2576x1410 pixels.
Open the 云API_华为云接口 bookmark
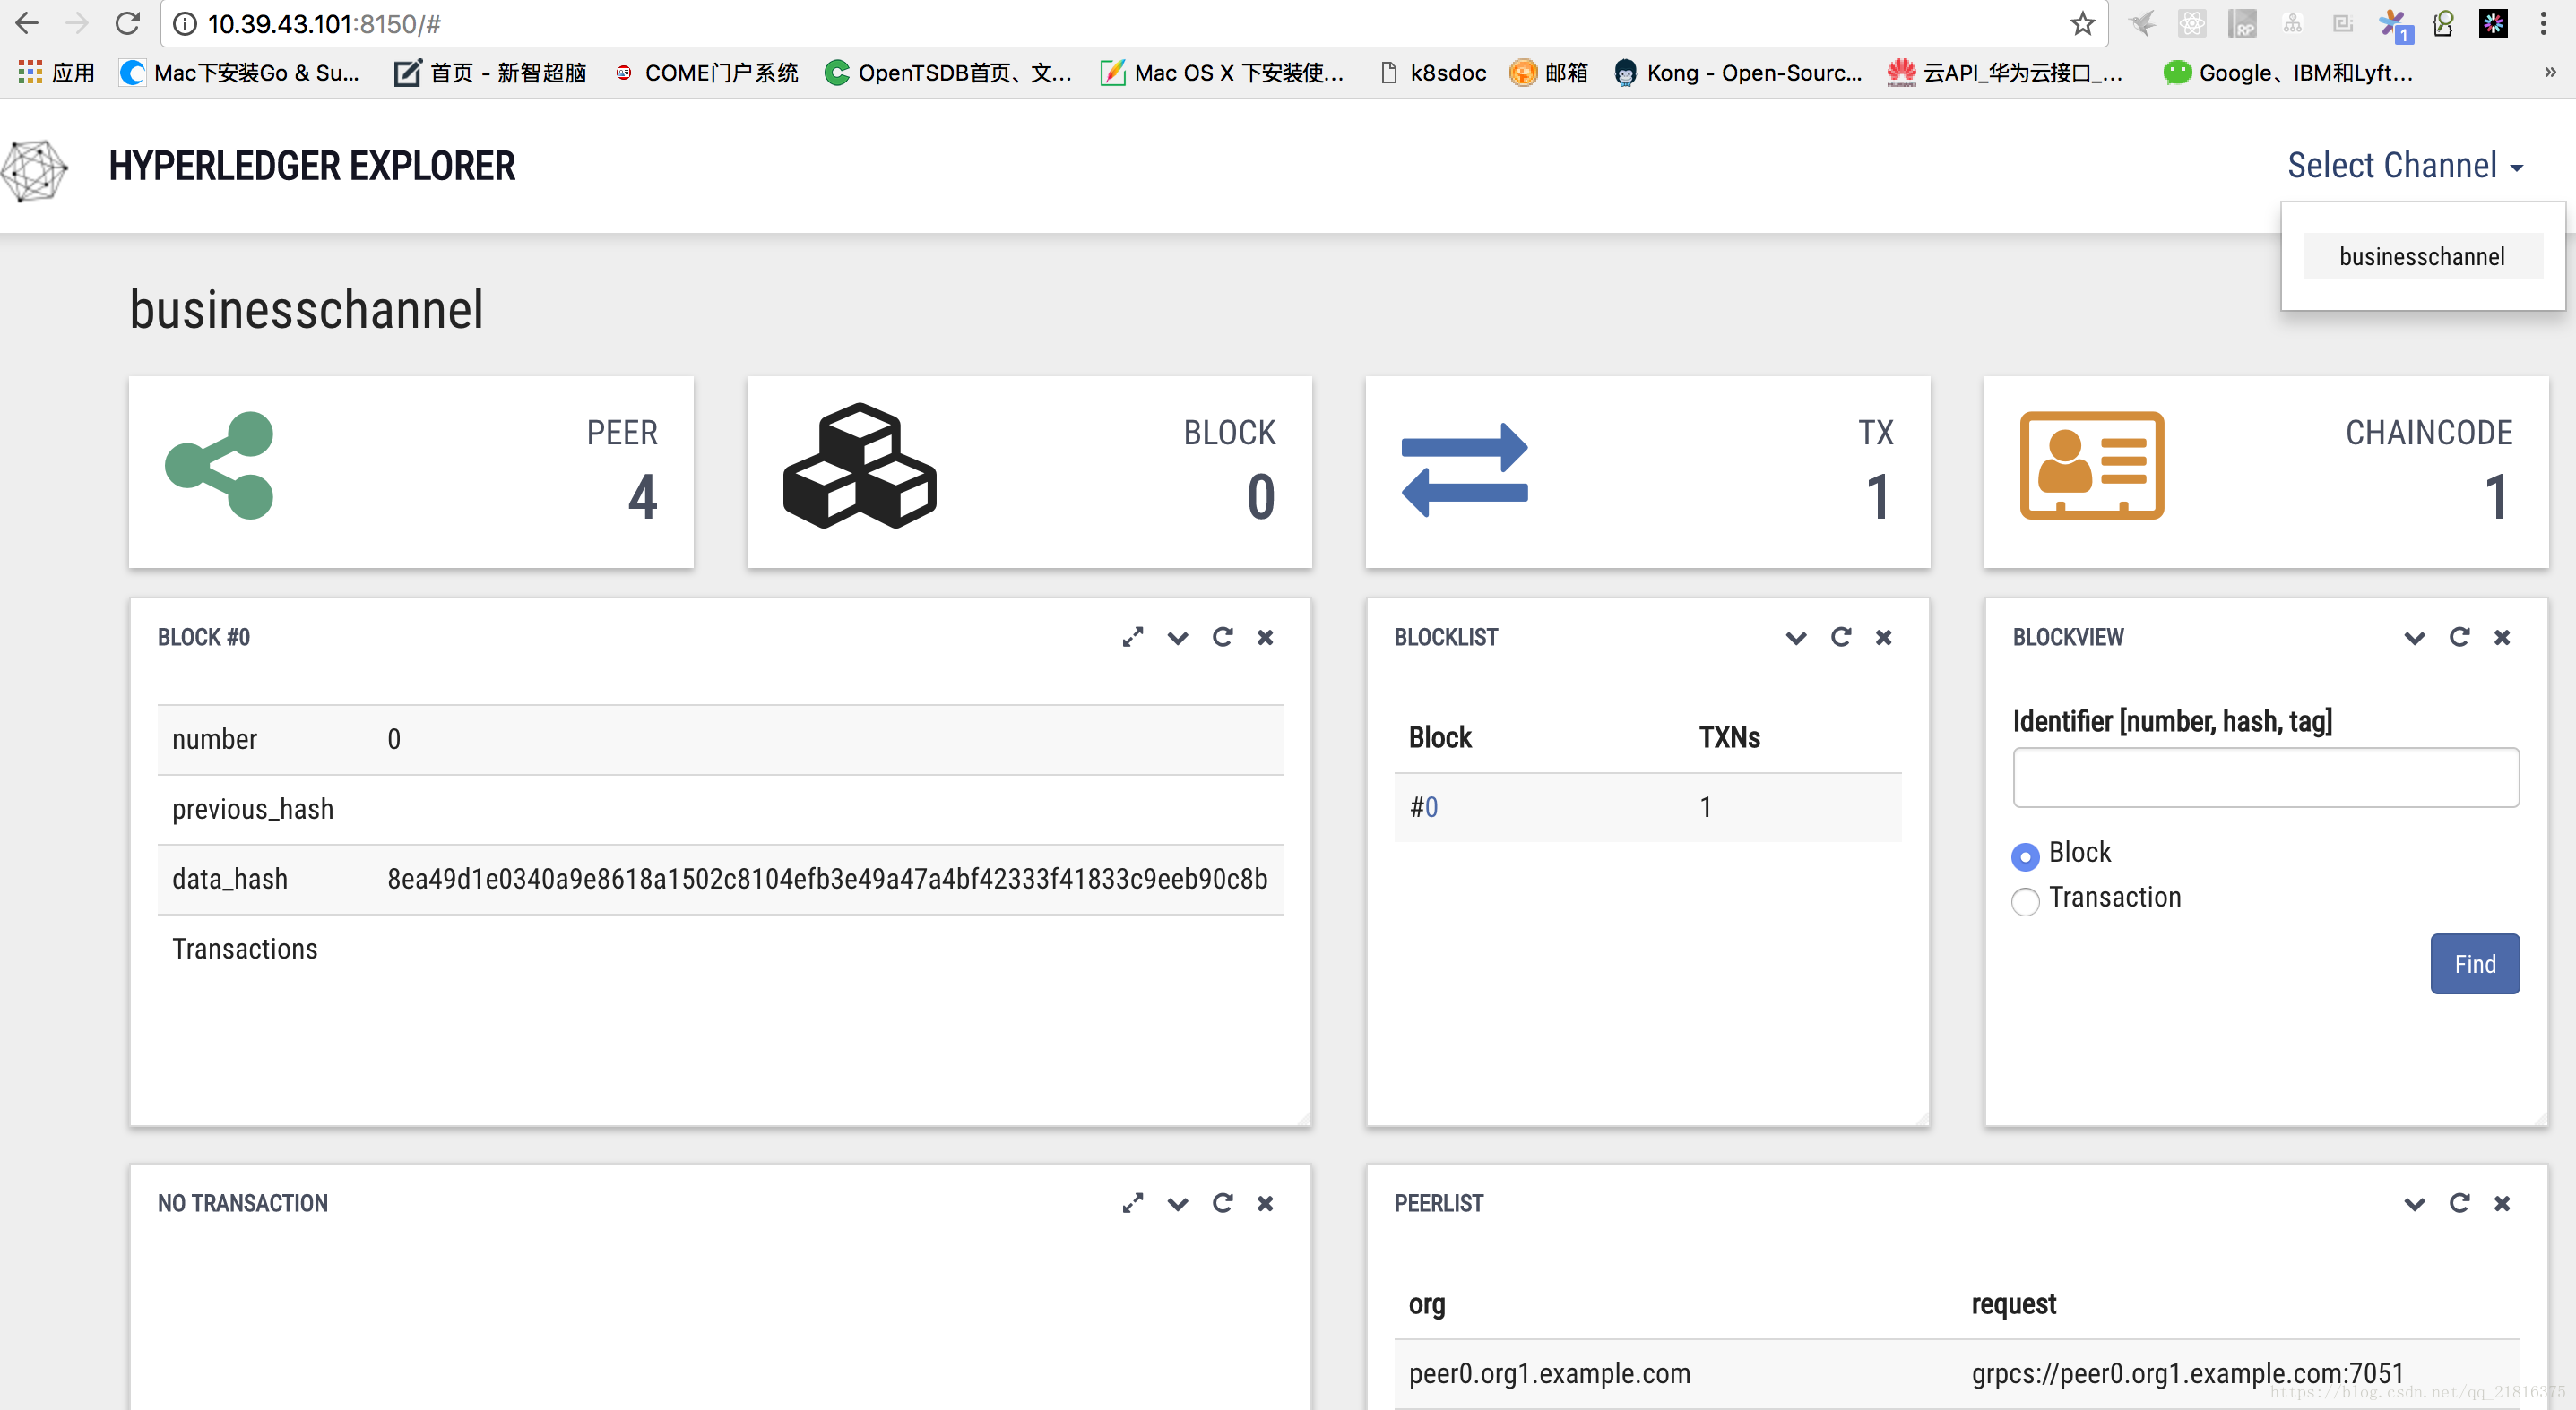pos(2004,72)
